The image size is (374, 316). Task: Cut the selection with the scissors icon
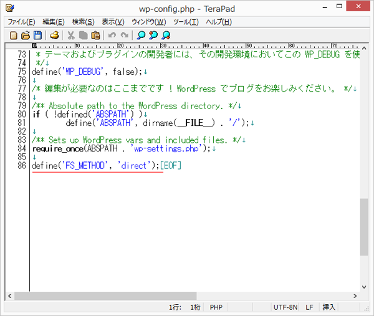pyautogui.click(x=70, y=36)
